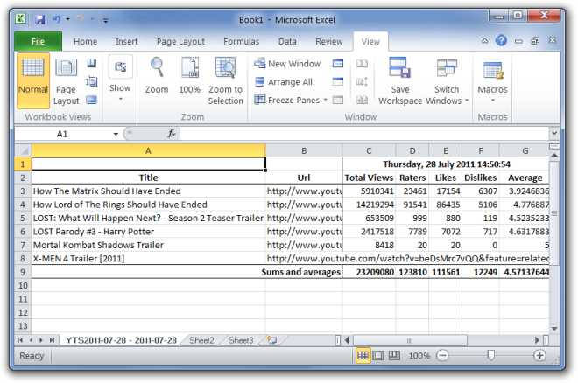Screen dimensions: 578x383
Task: Switch to Sheet3 tab
Action: (241, 340)
